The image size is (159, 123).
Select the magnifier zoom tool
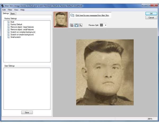coord(81,25)
